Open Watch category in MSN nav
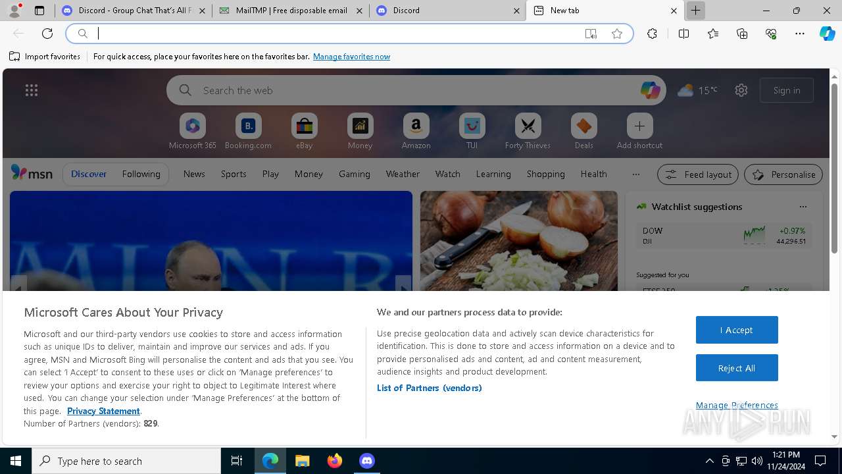842x474 pixels. [x=448, y=174]
